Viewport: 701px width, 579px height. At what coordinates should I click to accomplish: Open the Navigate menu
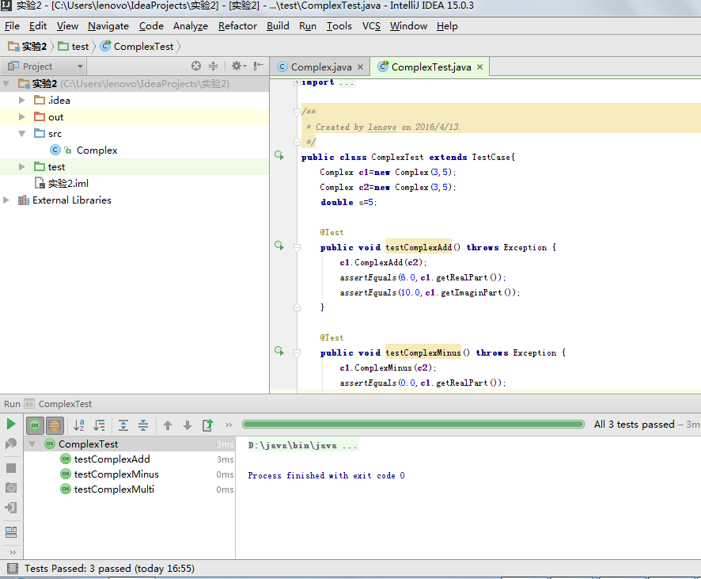click(108, 26)
